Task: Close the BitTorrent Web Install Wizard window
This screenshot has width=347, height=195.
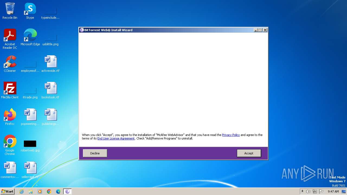Action: click(265, 30)
